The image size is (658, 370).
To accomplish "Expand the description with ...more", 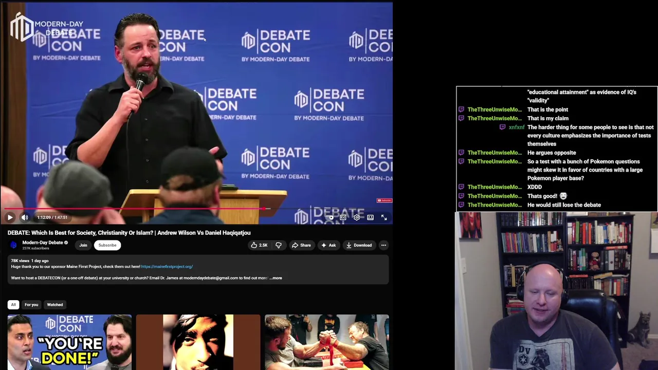I will tap(276, 278).
